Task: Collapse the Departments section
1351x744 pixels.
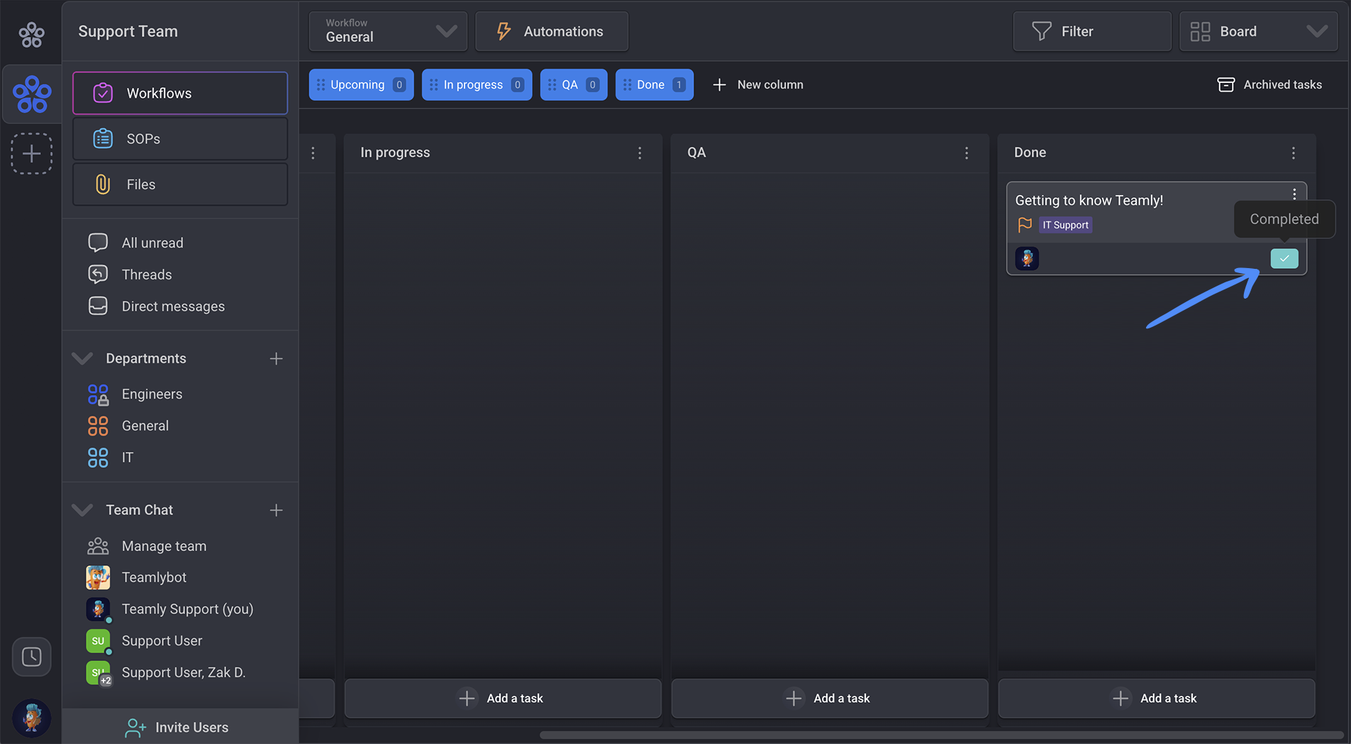Action: point(82,358)
